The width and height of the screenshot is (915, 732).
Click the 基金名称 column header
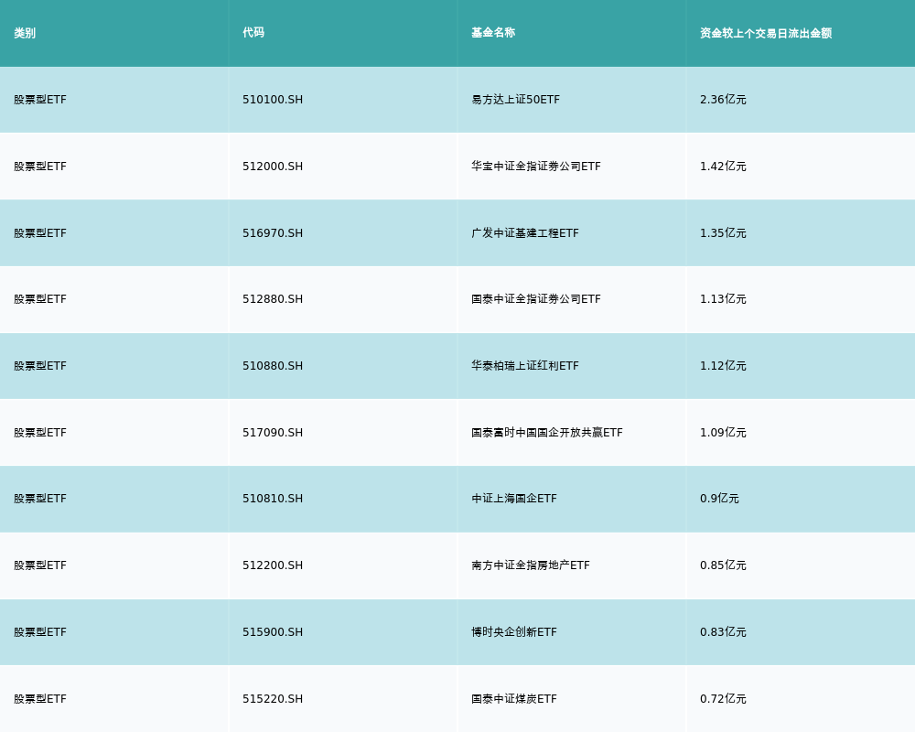point(493,33)
